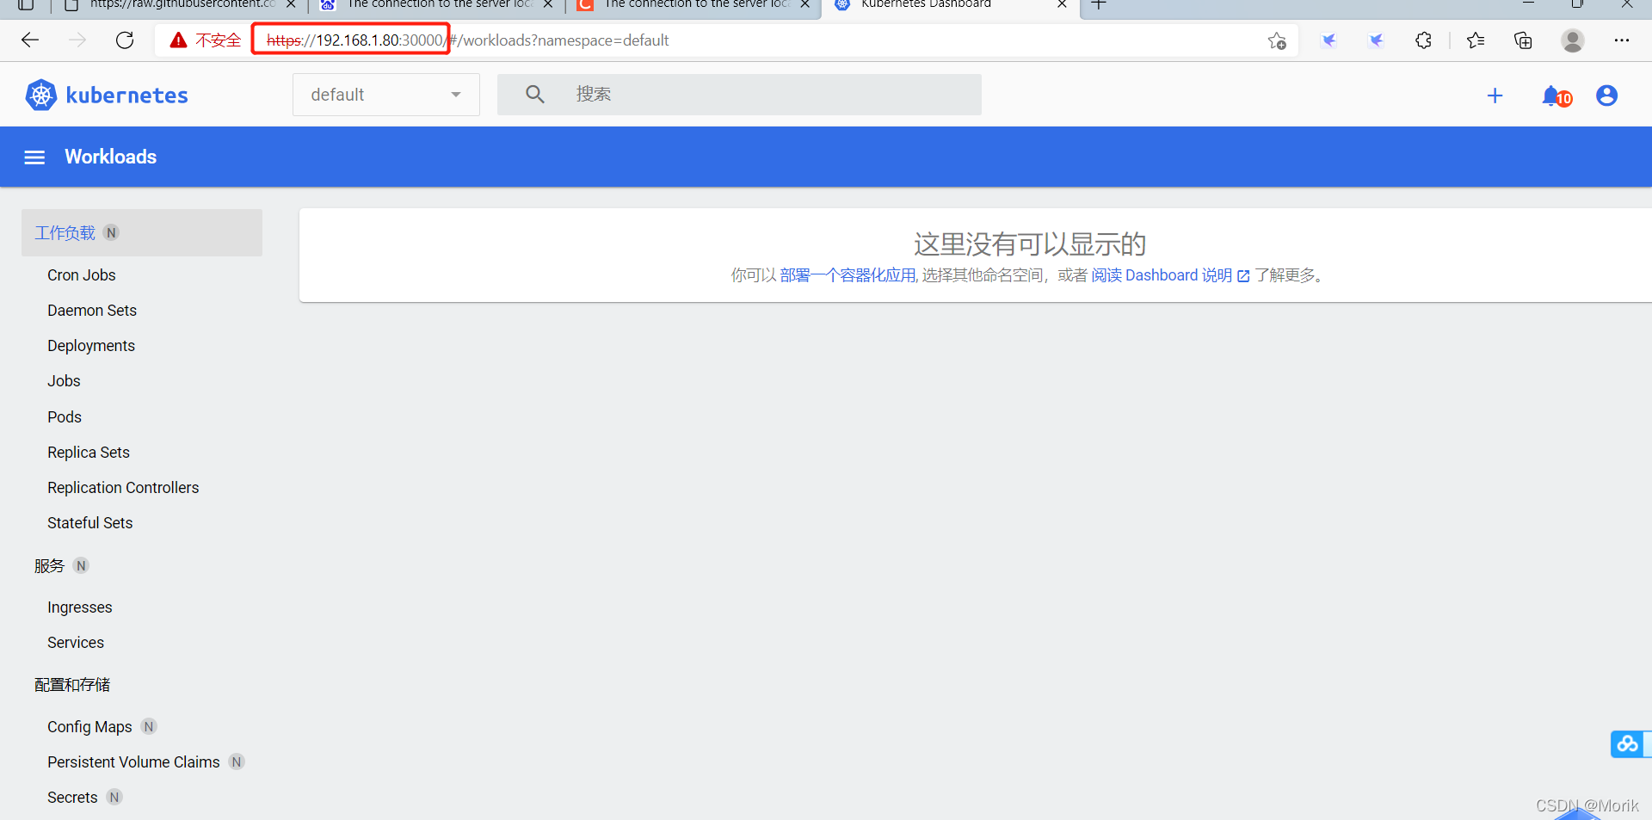Click the search magnifier icon
The image size is (1652, 820).
[535, 95]
